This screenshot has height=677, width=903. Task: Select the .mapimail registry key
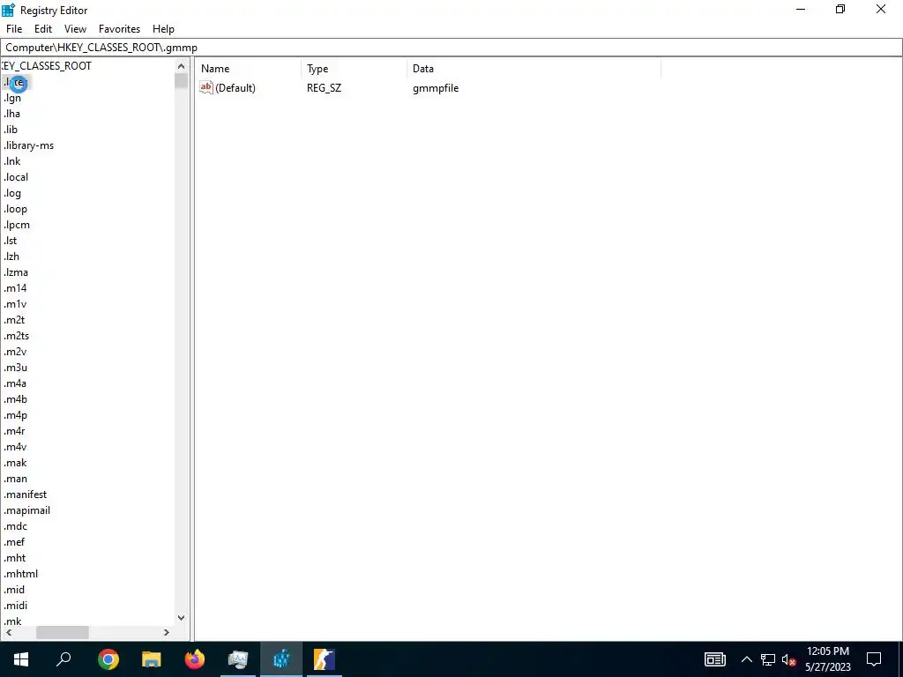[x=26, y=510]
